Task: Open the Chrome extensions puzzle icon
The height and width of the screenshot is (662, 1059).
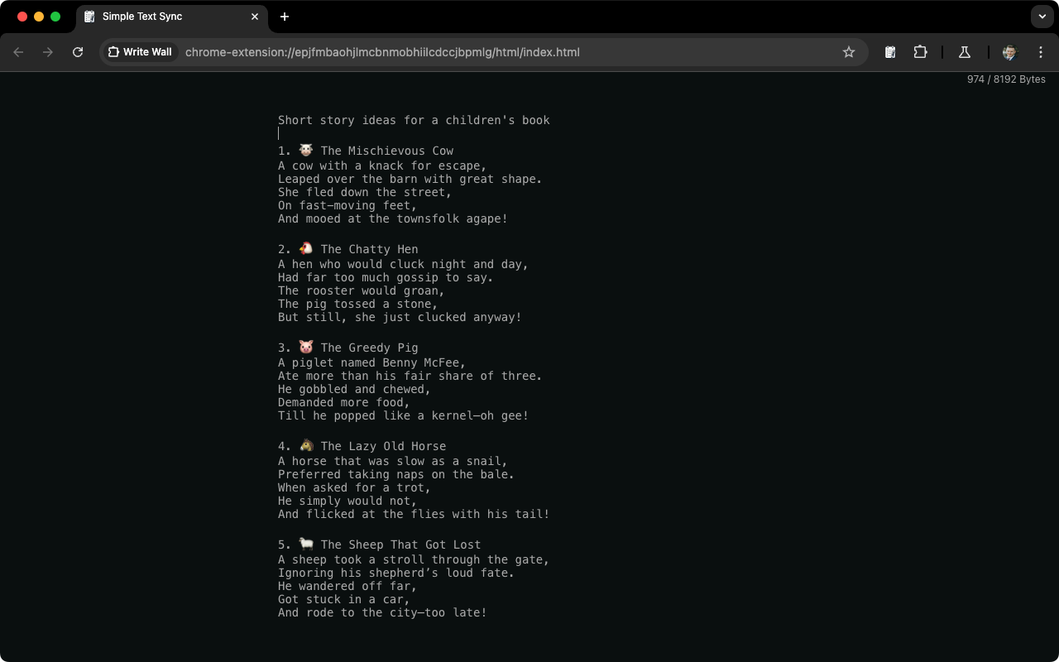Action: point(920,51)
